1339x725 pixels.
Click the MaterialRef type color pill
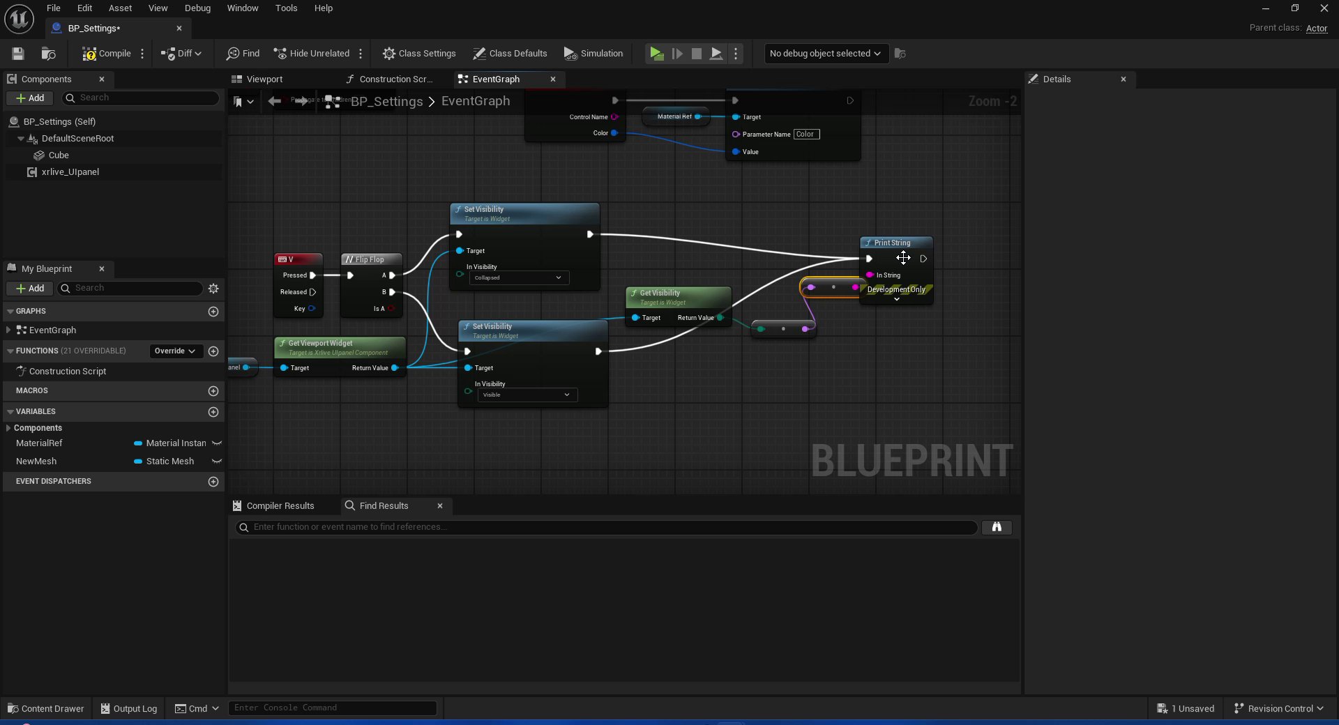pyautogui.click(x=138, y=443)
